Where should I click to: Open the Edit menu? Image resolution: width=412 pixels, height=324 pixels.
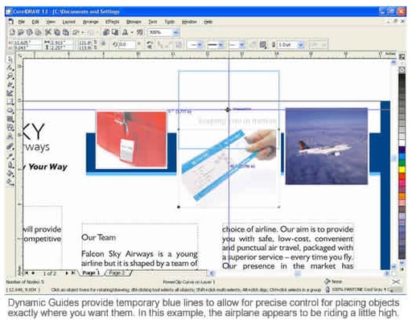tap(35, 22)
